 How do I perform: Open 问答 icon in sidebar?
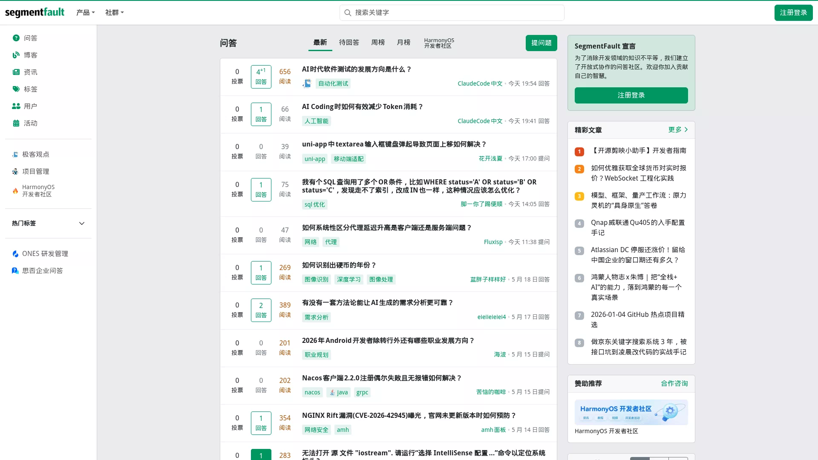(16, 38)
